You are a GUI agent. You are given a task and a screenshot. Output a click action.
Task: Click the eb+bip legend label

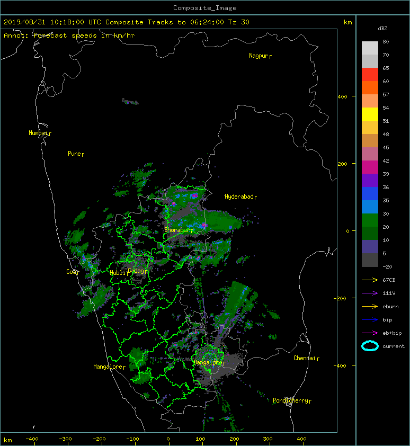pyautogui.click(x=392, y=333)
